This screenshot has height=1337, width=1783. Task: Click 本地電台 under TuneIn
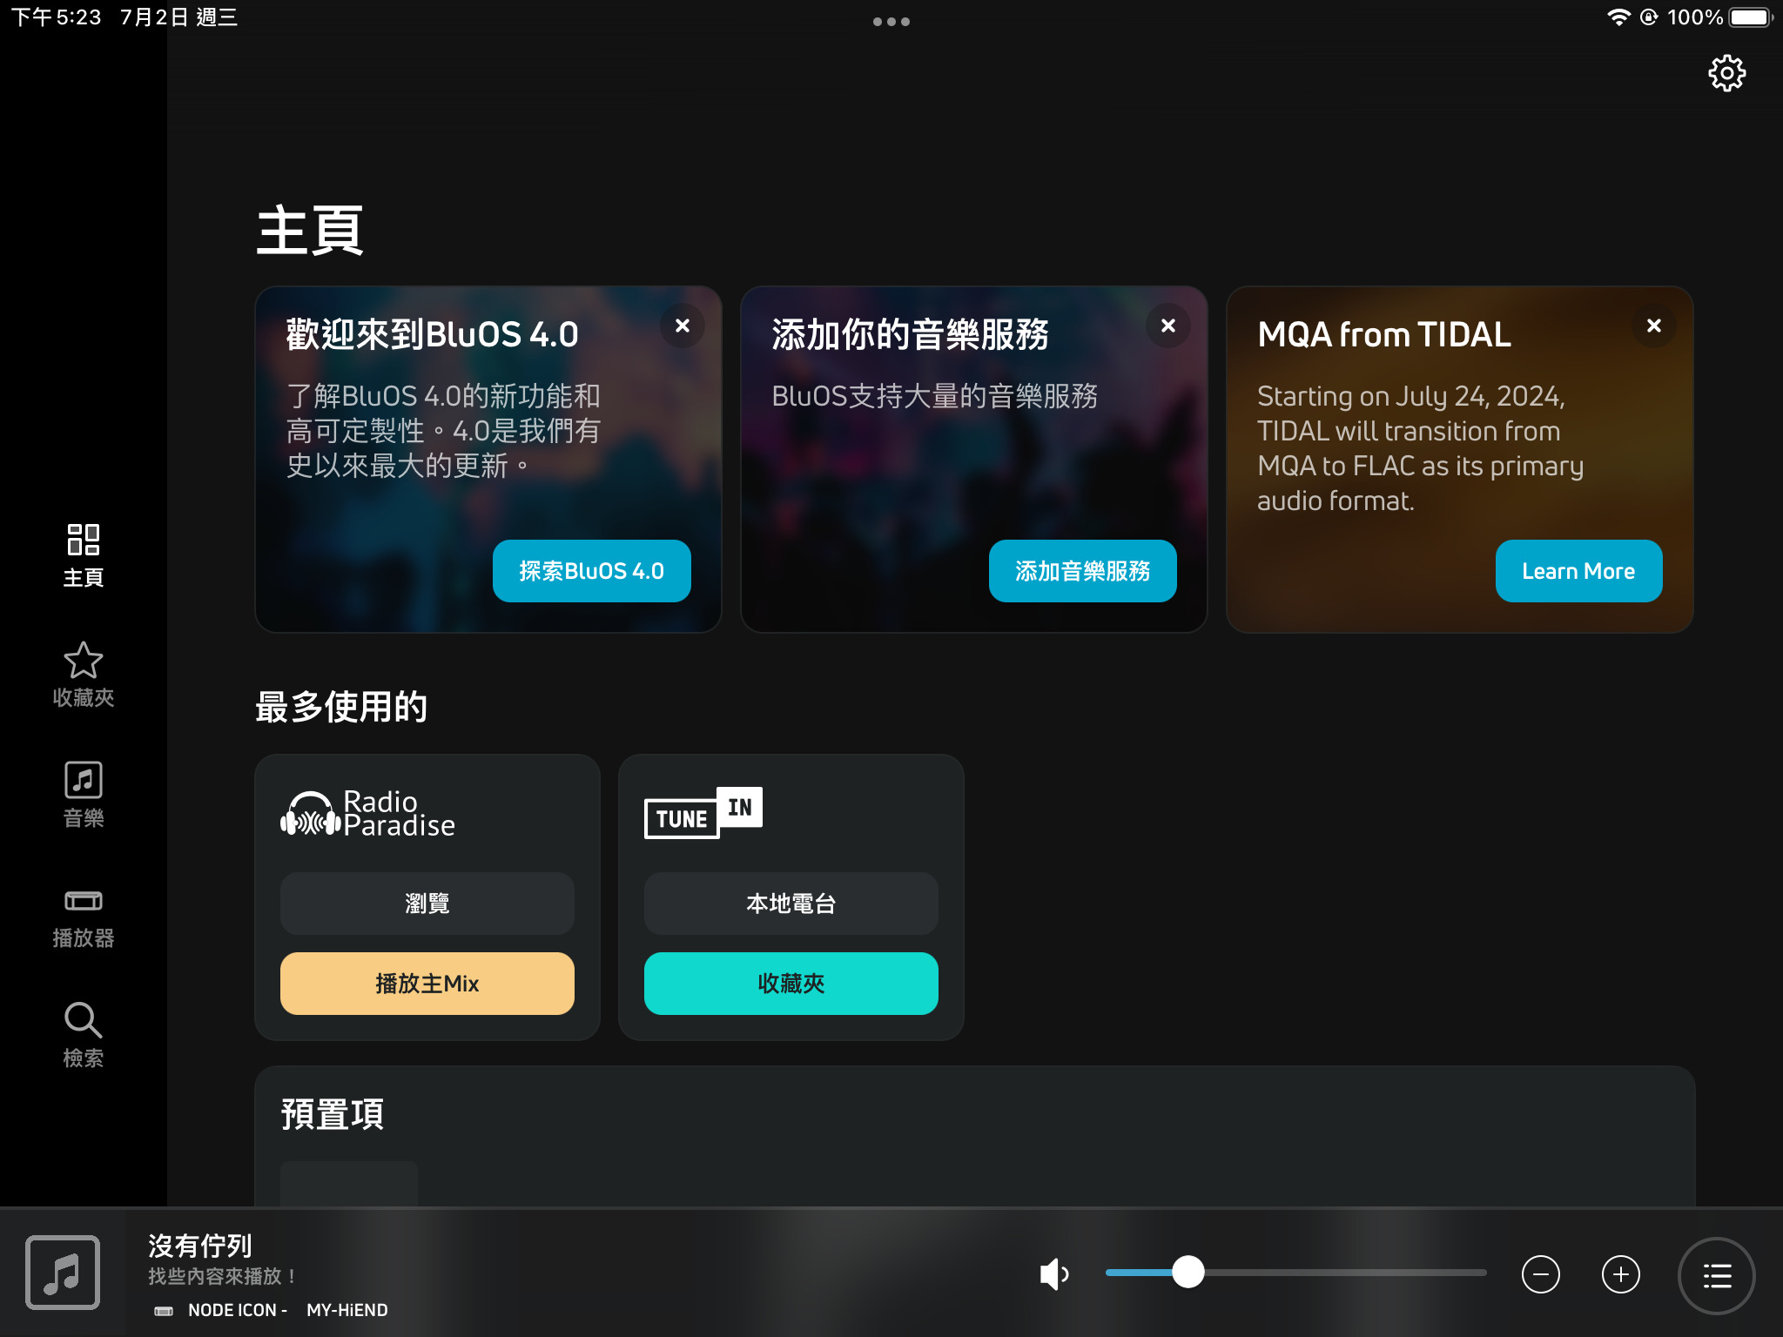(x=791, y=904)
